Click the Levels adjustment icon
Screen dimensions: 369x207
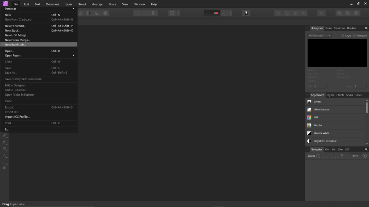click(309, 102)
